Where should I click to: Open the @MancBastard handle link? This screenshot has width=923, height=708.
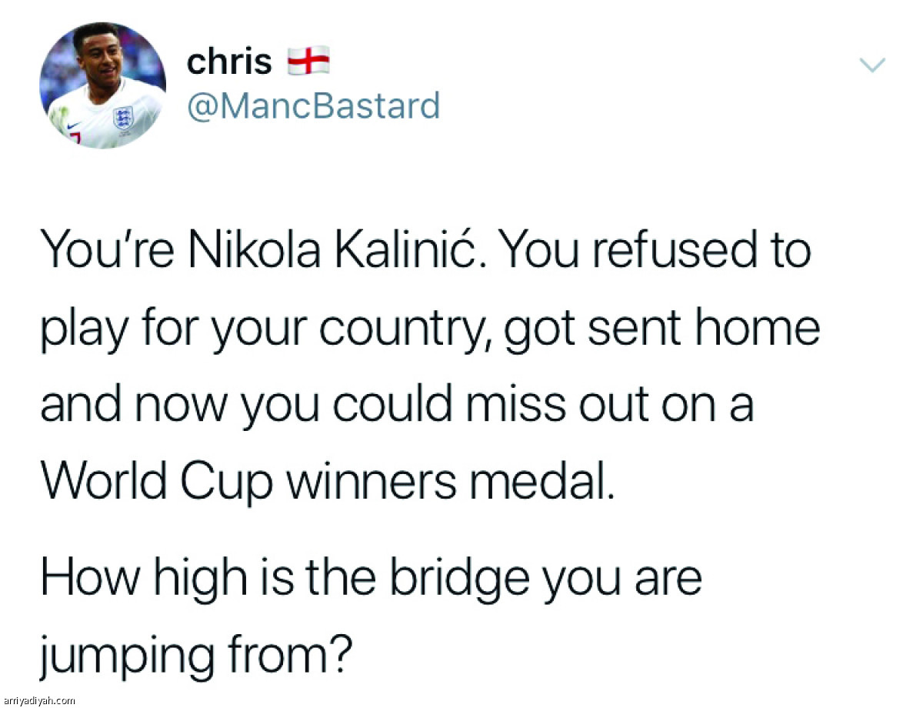tap(313, 106)
